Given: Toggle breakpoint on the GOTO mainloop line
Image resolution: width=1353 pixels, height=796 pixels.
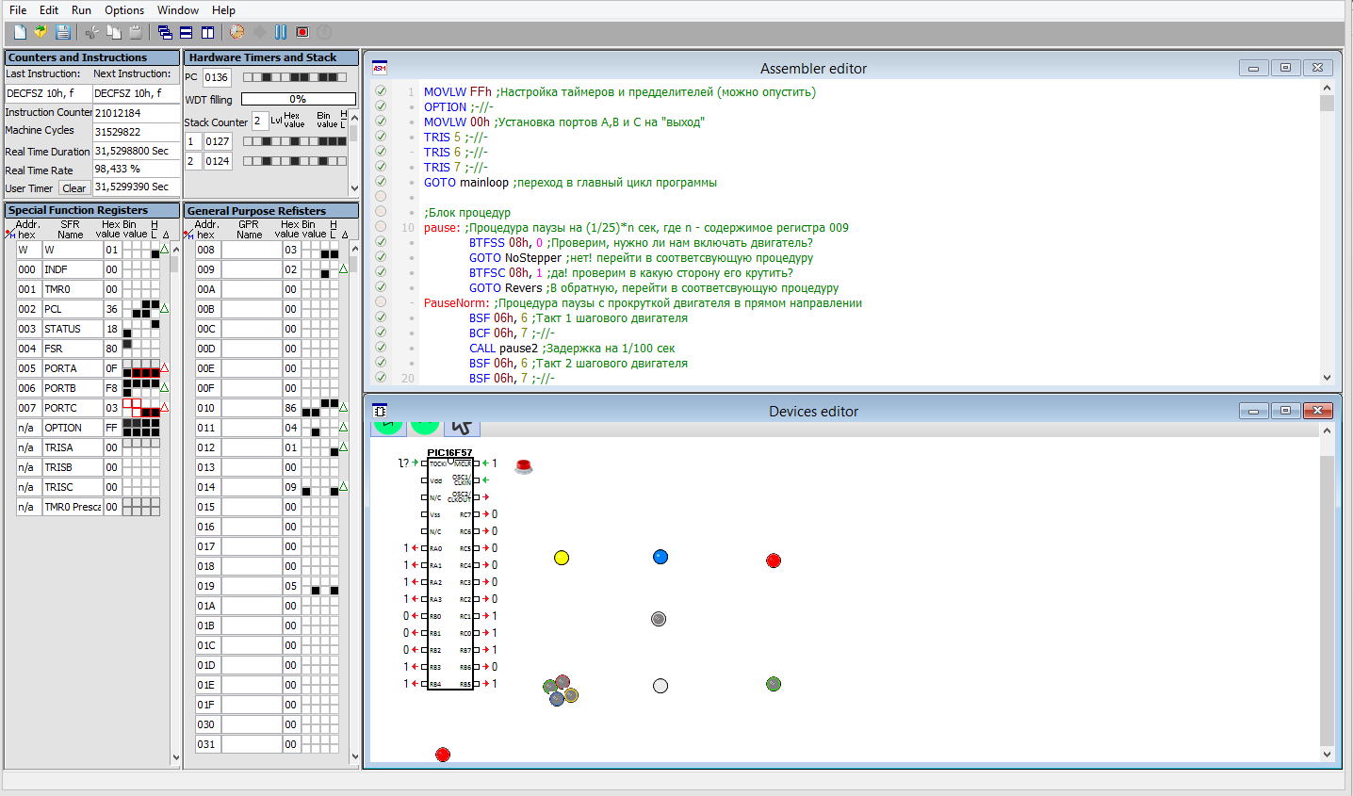Looking at the screenshot, I should pyautogui.click(x=381, y=182).
